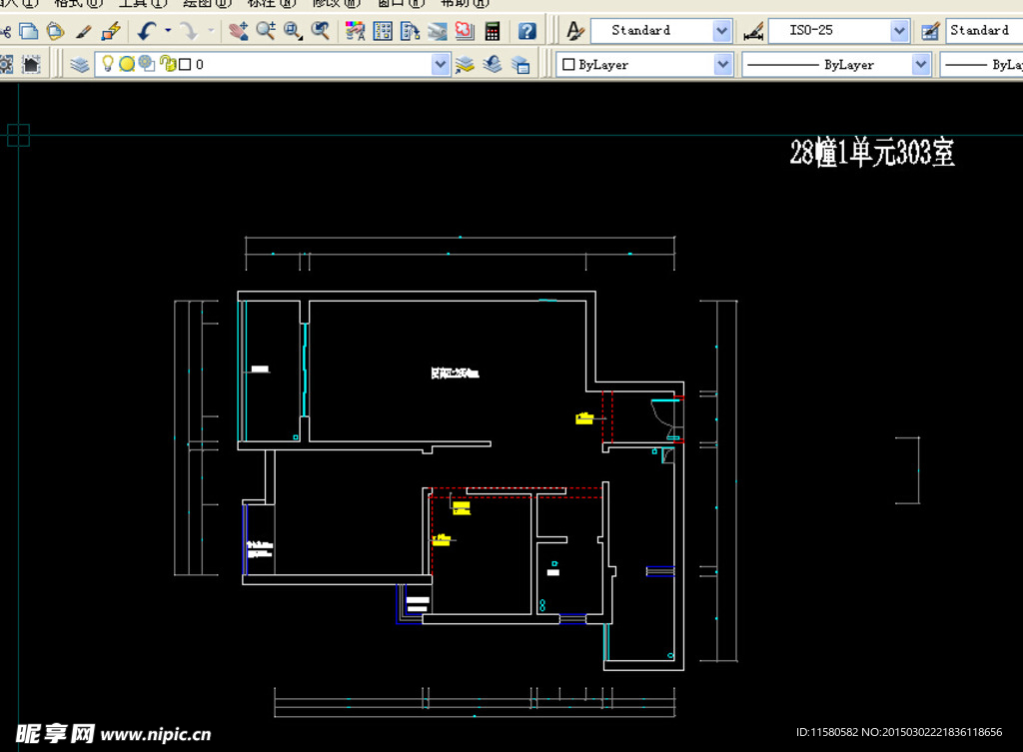This screenshot has width=1023, height=752.
Task: Click the blue Help question mark button
Action: pyautogui.click(x=527, y=31)
